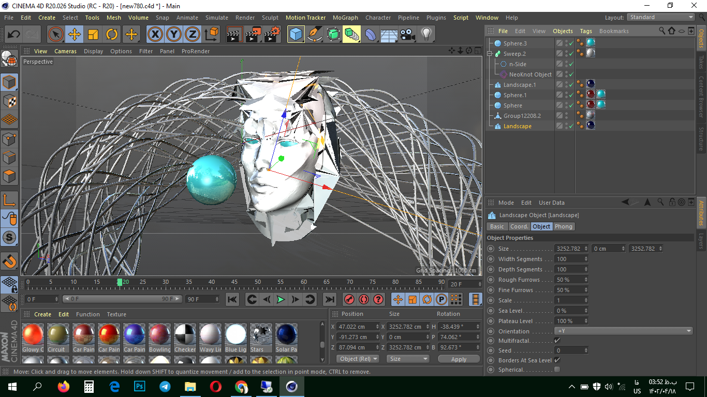This screenshot has height=397, width=707.
Task: Collapse the Sweep.2 hierarchy
Action: coord(490,53)
